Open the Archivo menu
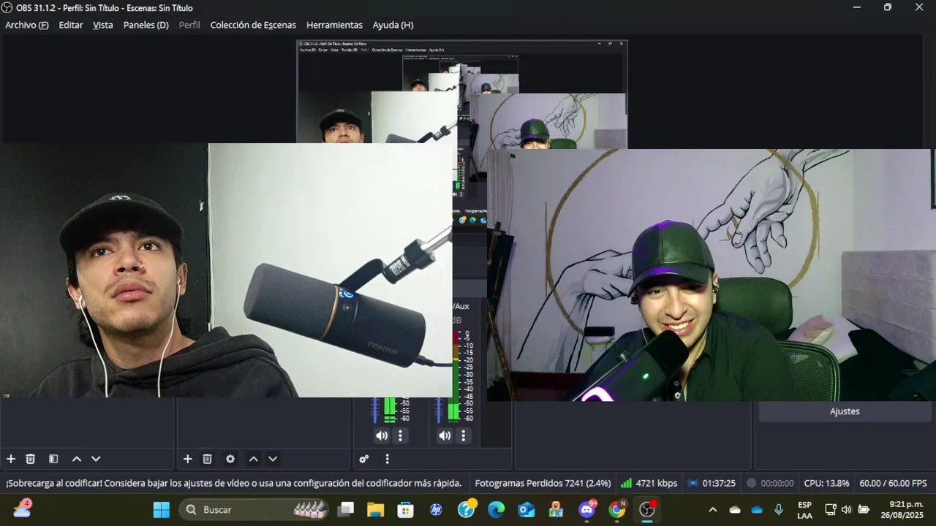 point(27,25)
